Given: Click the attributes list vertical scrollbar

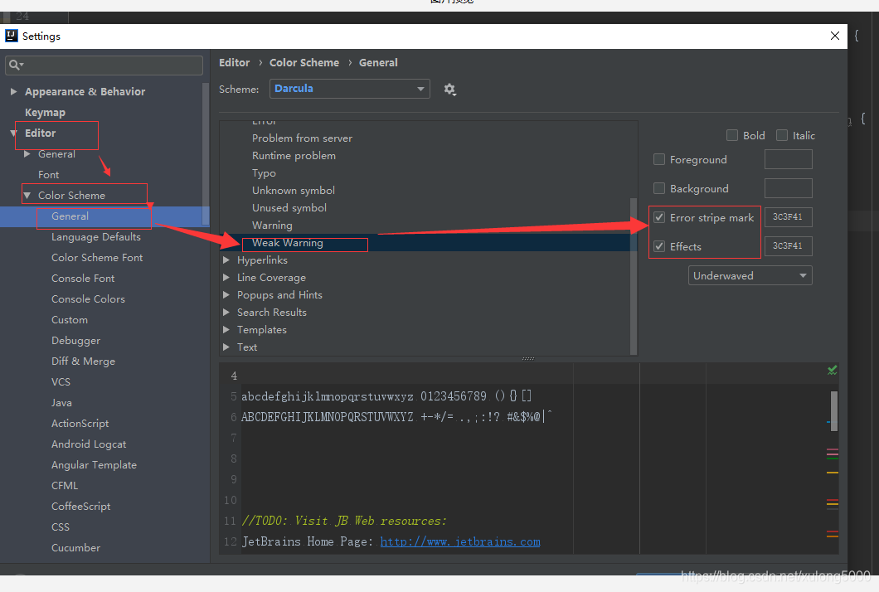Looking at the screenshot, I should tap(634, 276).
